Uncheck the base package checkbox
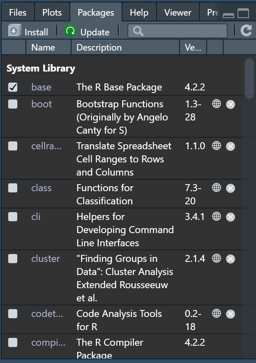 pyautogui.click(x=13, y=87)
